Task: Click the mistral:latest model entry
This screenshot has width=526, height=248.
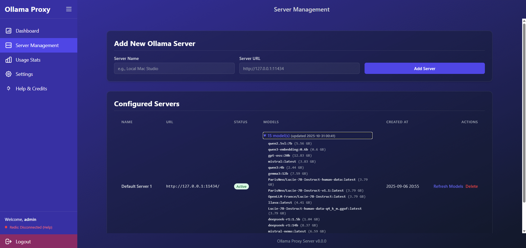Action: click(x=292, y=162)
